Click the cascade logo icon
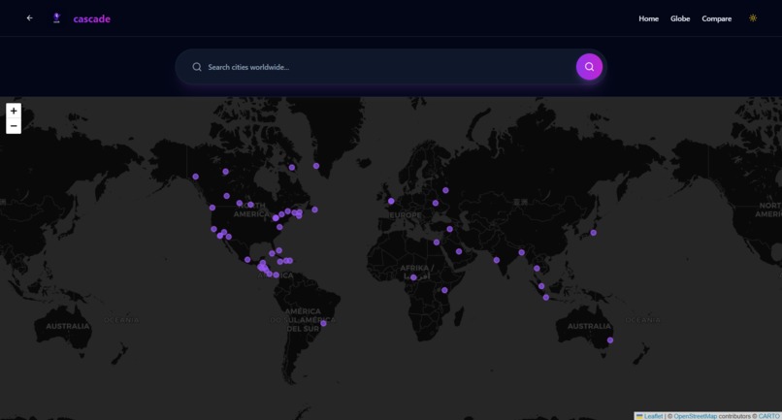The width and height of the screenshot is (782, 420). pos(56,18)
